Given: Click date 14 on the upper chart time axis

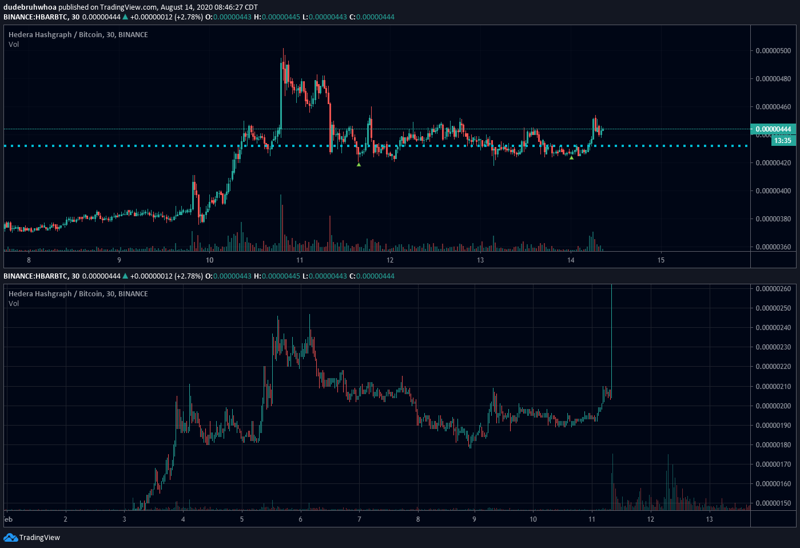Looking at the screenshot, I should click(x=571, y=260).
